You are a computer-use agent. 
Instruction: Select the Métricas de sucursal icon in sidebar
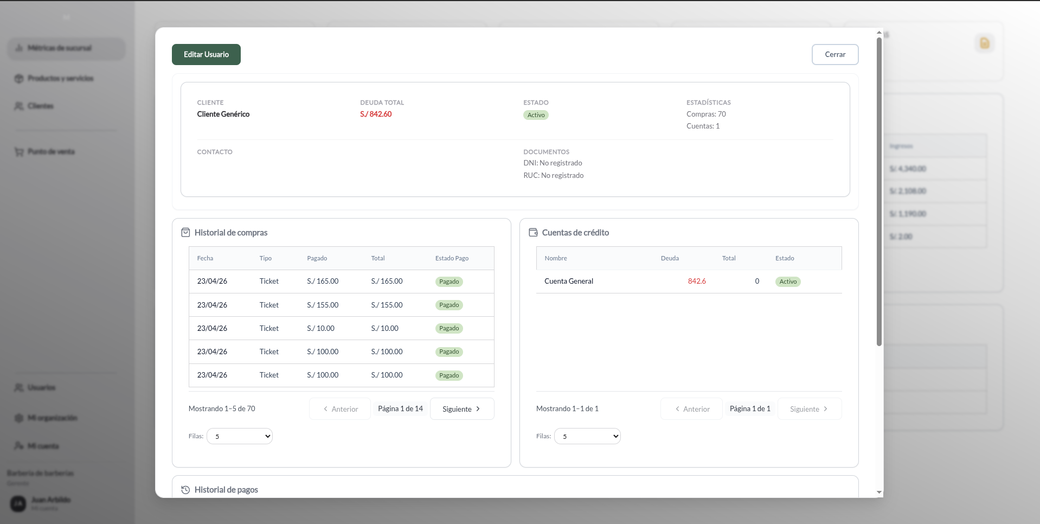tap(19, 48)
